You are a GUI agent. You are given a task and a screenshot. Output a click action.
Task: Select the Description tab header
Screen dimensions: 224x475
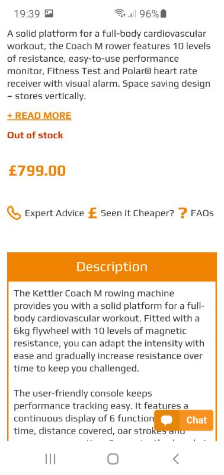(112, 267)
